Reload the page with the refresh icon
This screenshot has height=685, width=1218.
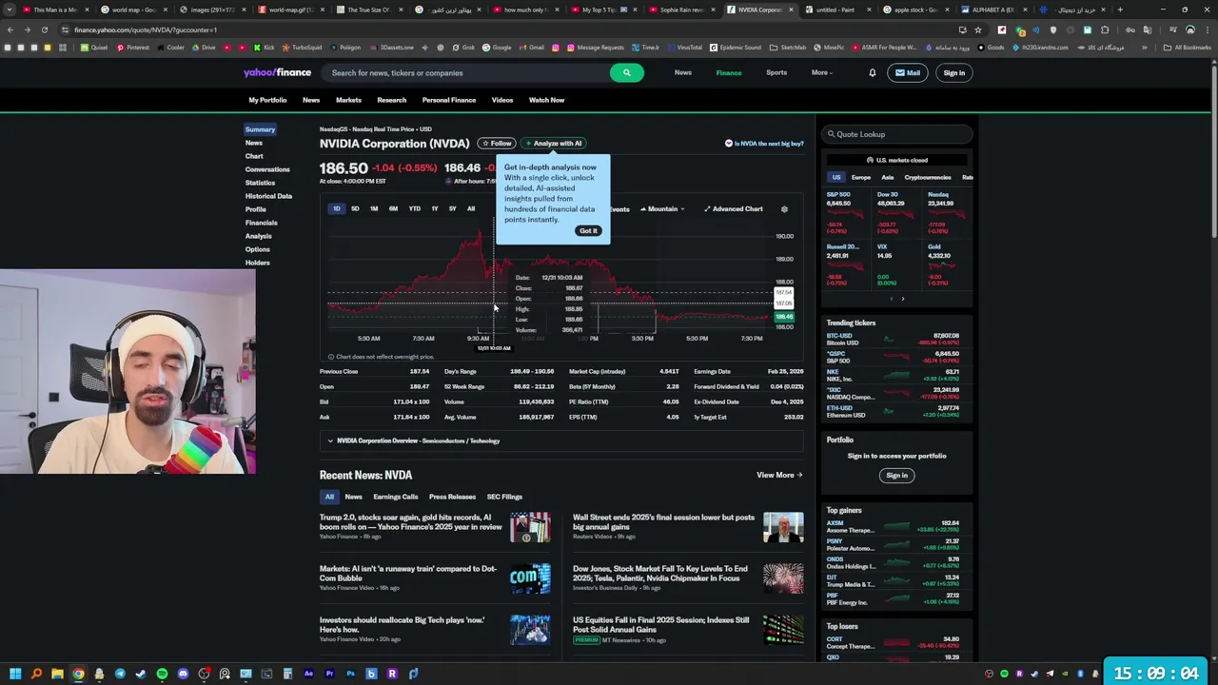45,29
